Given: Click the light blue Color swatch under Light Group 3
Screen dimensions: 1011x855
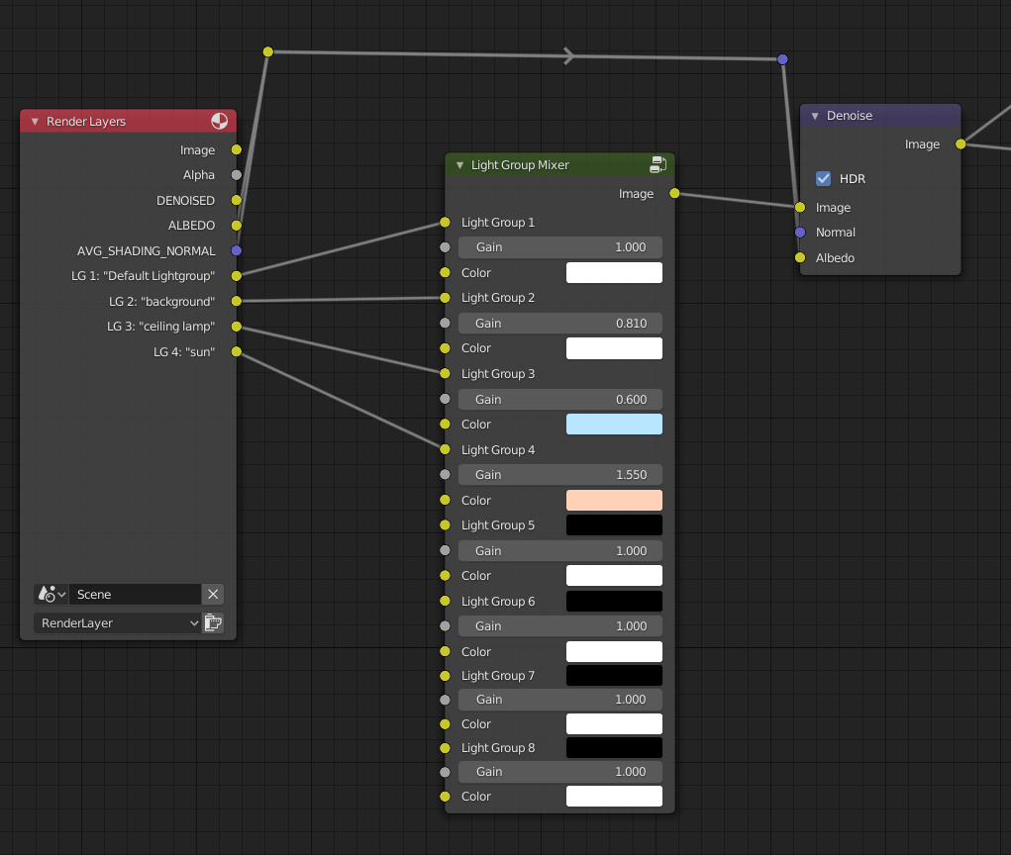Looking at the screenshot, I should (x=614, y=425).
